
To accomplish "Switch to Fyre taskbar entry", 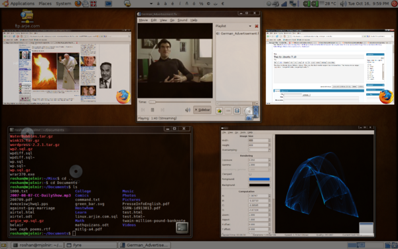I will (91, 245).
